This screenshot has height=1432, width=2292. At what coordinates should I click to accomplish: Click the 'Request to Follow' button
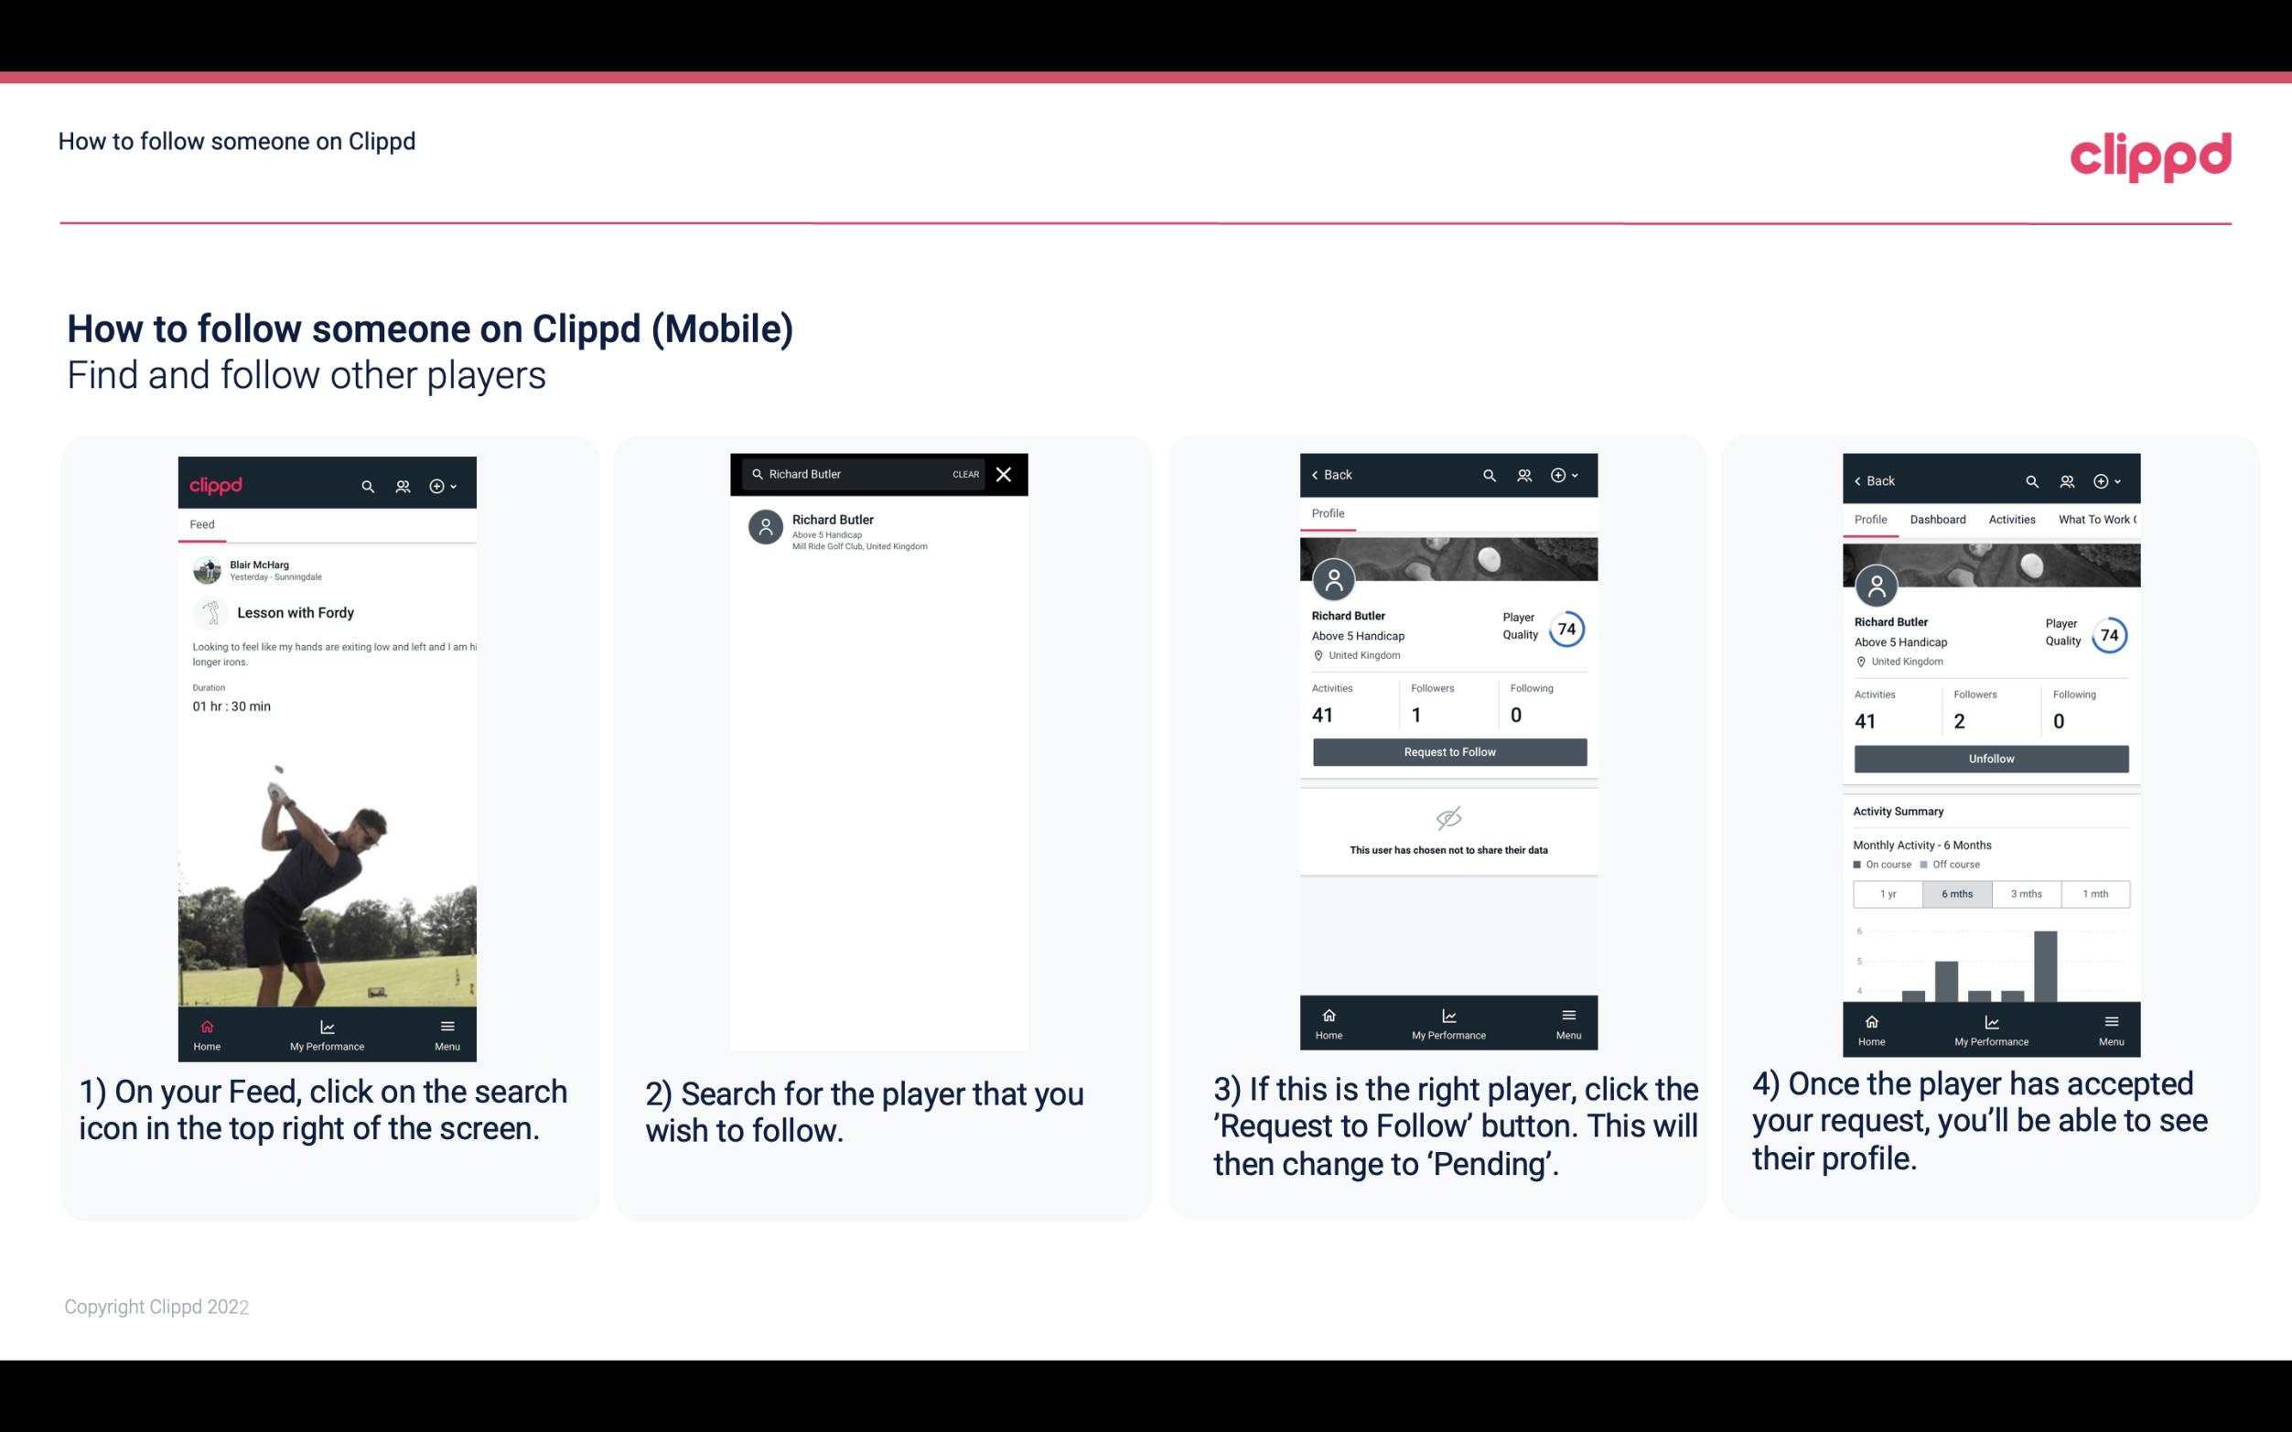pyautogui.click(x=1446, y=750)
